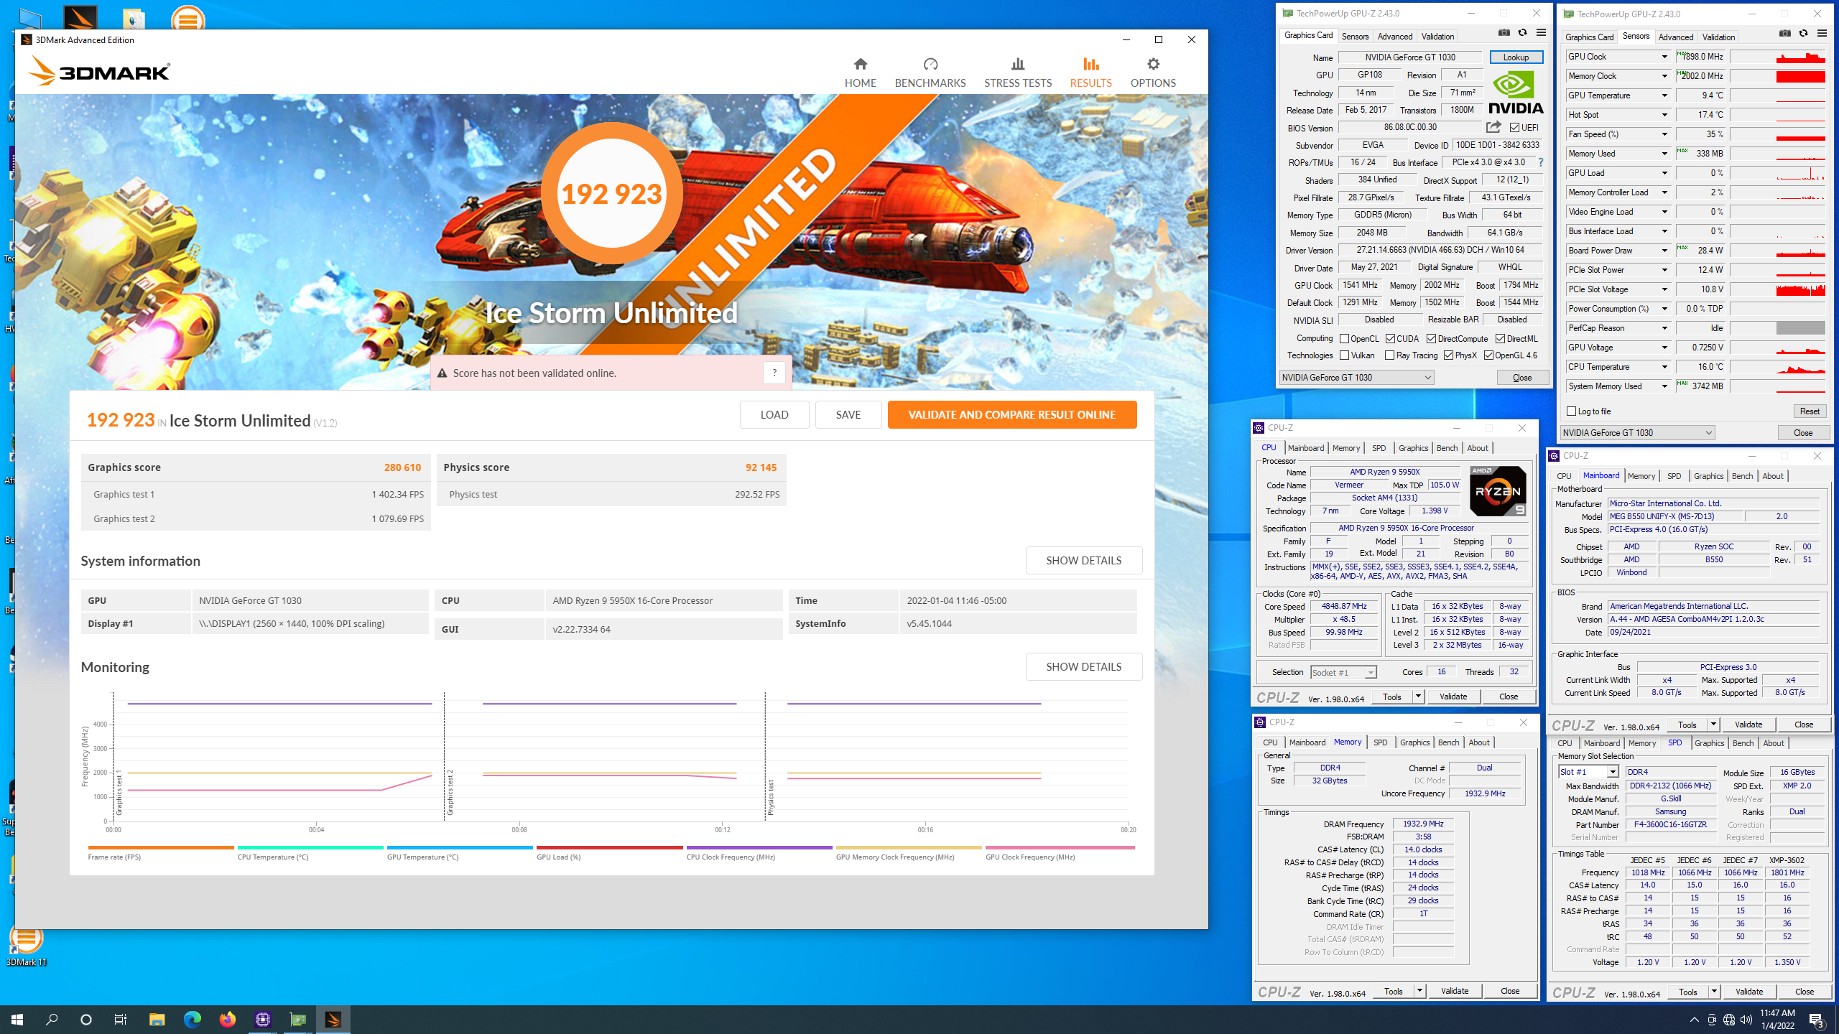The image size is (1839, 1034).
Task: Click the GPU Load legend color bar
Action: 609,848
